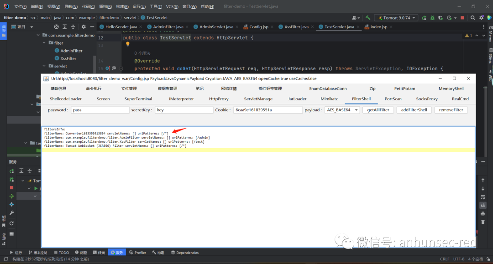Toggle soft-wrap icon in the console toolbar
The width and height of the screenshot is (493, 264).
pyautogui.click(x=483, y=197)
